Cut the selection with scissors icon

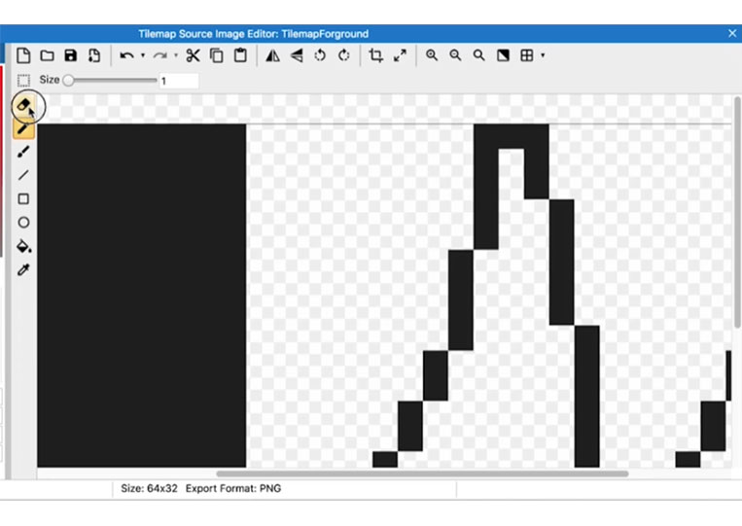pyautogui.click(x=193, y=55)
